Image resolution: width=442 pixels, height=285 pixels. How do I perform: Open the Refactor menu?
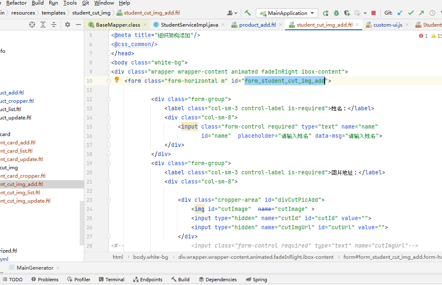click(16, 3)
